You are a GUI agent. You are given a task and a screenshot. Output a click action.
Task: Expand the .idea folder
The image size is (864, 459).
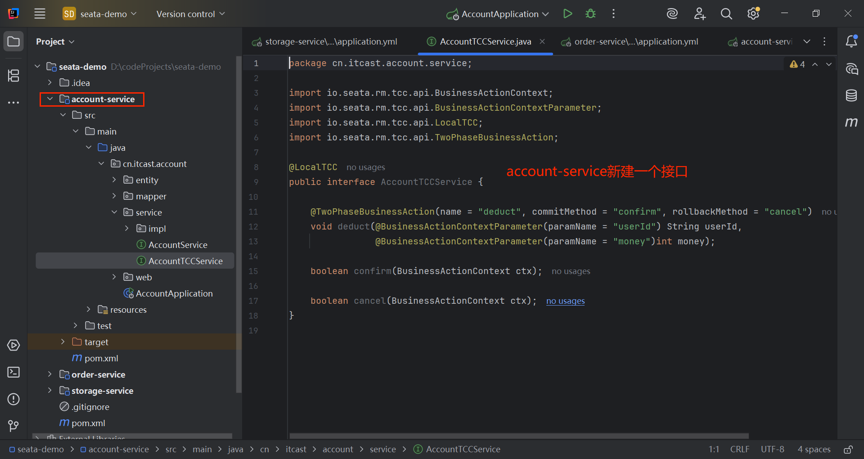[x=50, y=83]
